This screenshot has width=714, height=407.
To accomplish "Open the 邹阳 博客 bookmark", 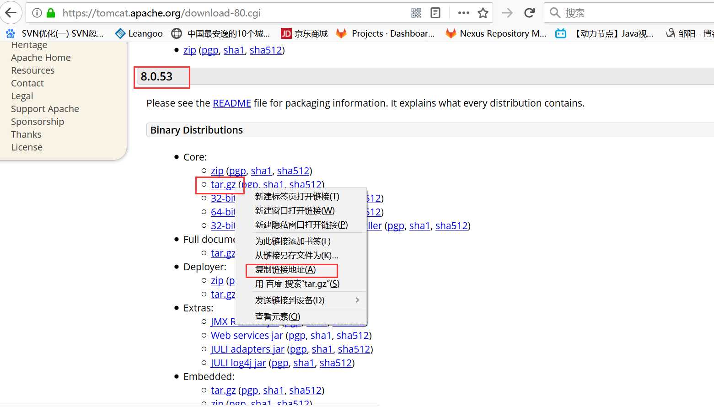I will (x=689, y=33).
